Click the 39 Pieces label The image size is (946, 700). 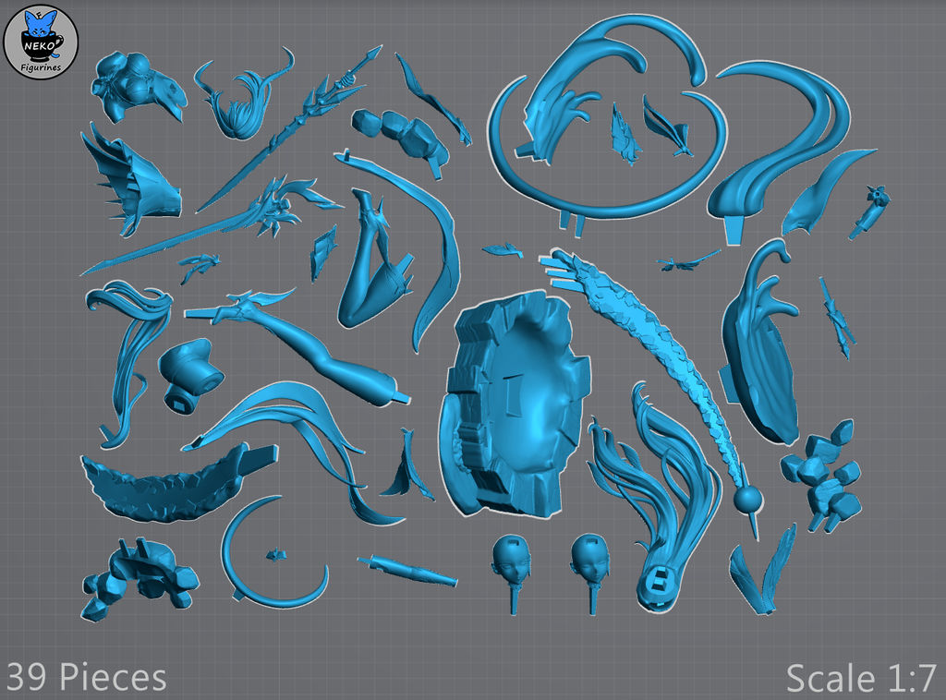click(x=85, y=677)
